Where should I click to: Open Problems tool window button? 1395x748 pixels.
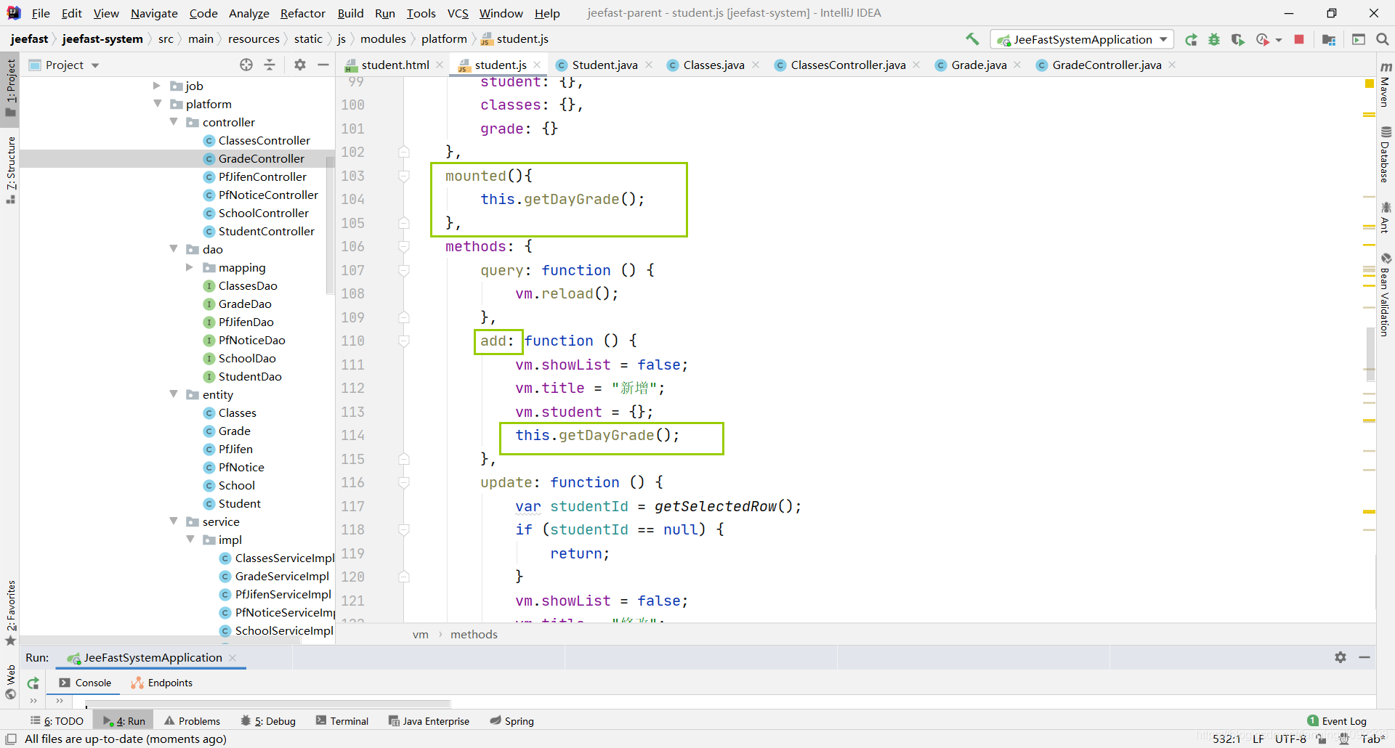pyautogui.click(x=193, y=721)
